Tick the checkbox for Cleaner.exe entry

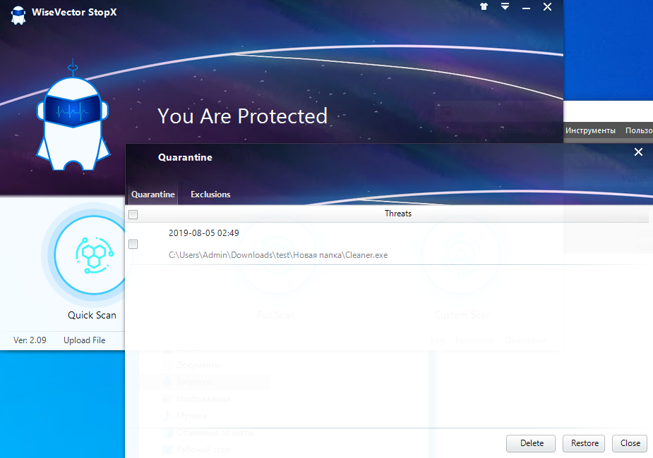pos(133,244)
